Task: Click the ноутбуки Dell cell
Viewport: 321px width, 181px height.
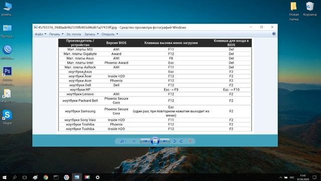Action: [80, 85]
